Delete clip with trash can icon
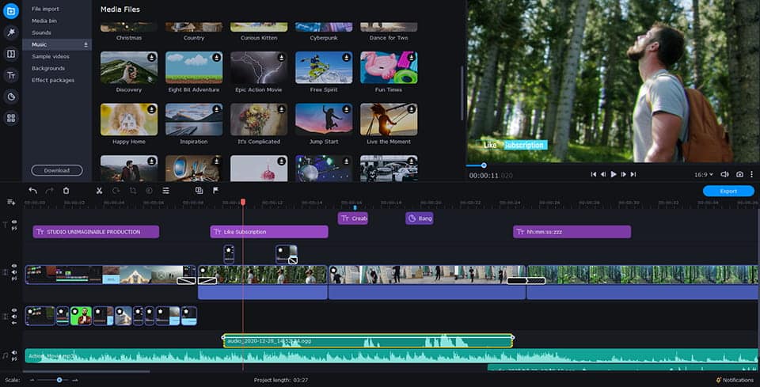The height and width of the screenshot is (387, 760). (x=66, y=191)
